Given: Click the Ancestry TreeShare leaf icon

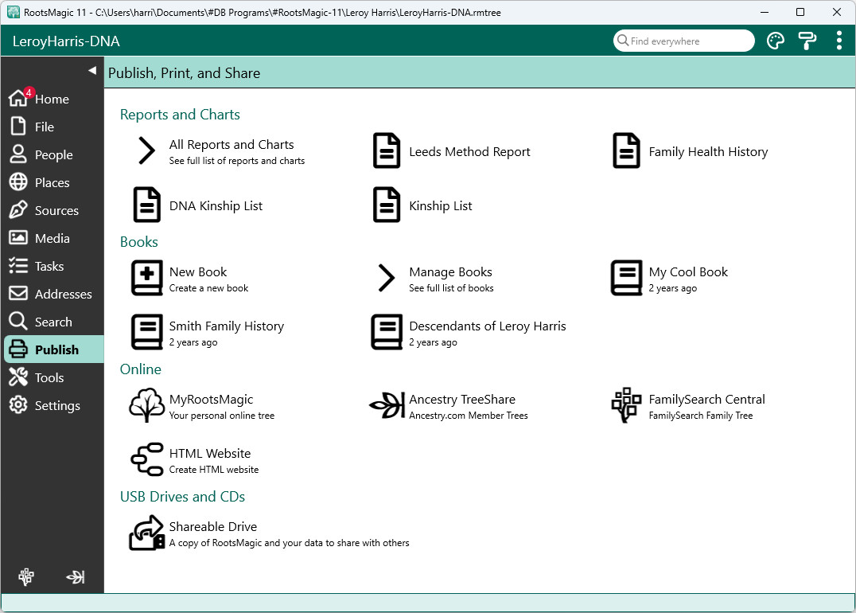Looking at the screenshot, I should tap(387, 405).
